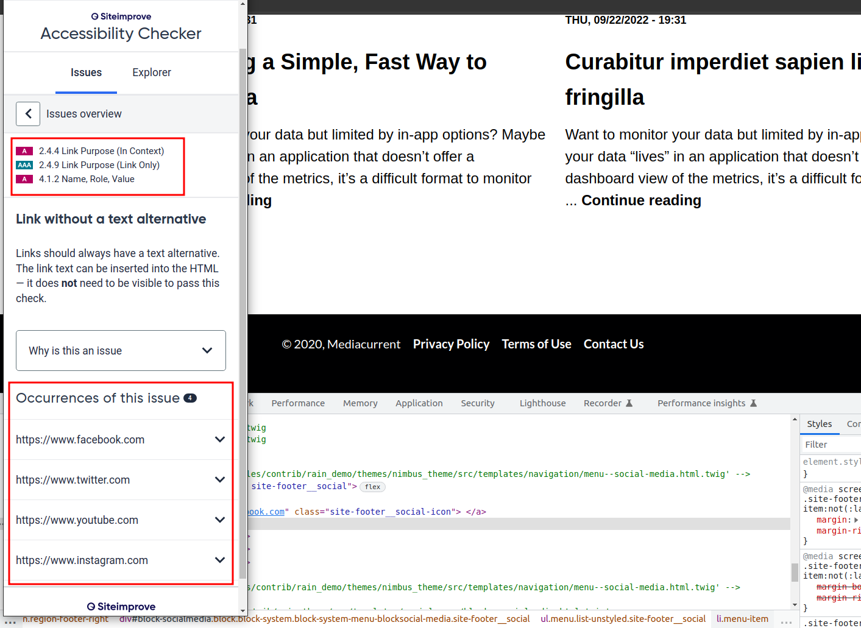Click the Siteimprove logo in panel footer
Viewport: 861px width, 628px height.
point(121,607)
